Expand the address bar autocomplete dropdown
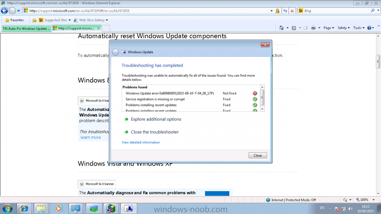 tap(271, 11)
